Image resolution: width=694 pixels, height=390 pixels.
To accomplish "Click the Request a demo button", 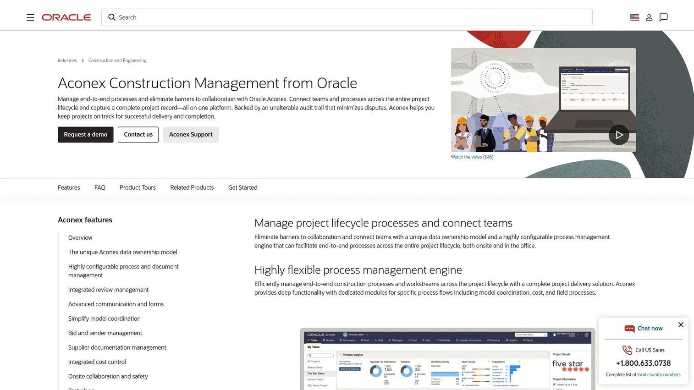I will 86,135.
